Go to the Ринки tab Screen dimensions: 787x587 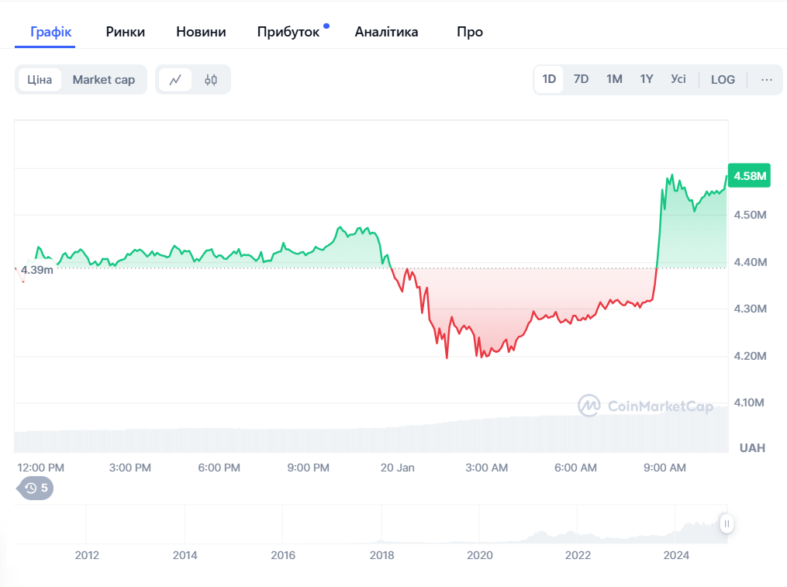126,32
